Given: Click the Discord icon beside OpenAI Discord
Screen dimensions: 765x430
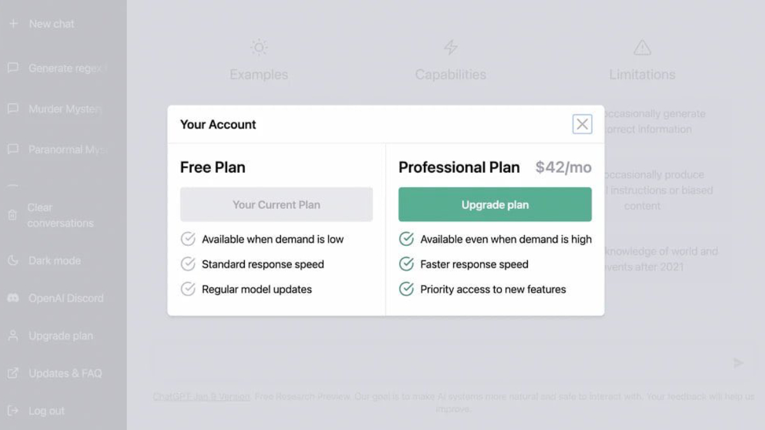Looking at the screenshot, I should [x=14, y=298].
